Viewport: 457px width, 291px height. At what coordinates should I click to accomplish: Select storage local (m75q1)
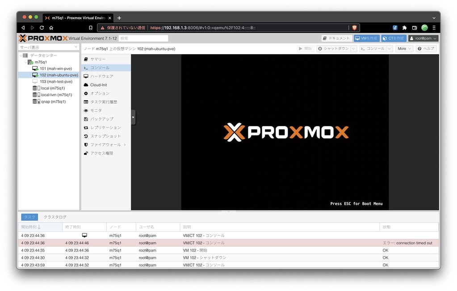tap(53, 88)
